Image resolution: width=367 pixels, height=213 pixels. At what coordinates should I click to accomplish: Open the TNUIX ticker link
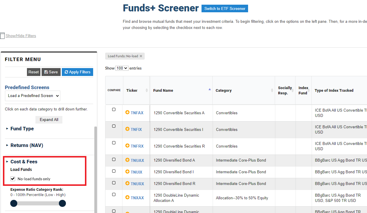[x=136, y=172]
